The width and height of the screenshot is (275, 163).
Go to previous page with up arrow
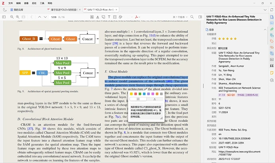point(39,17)
